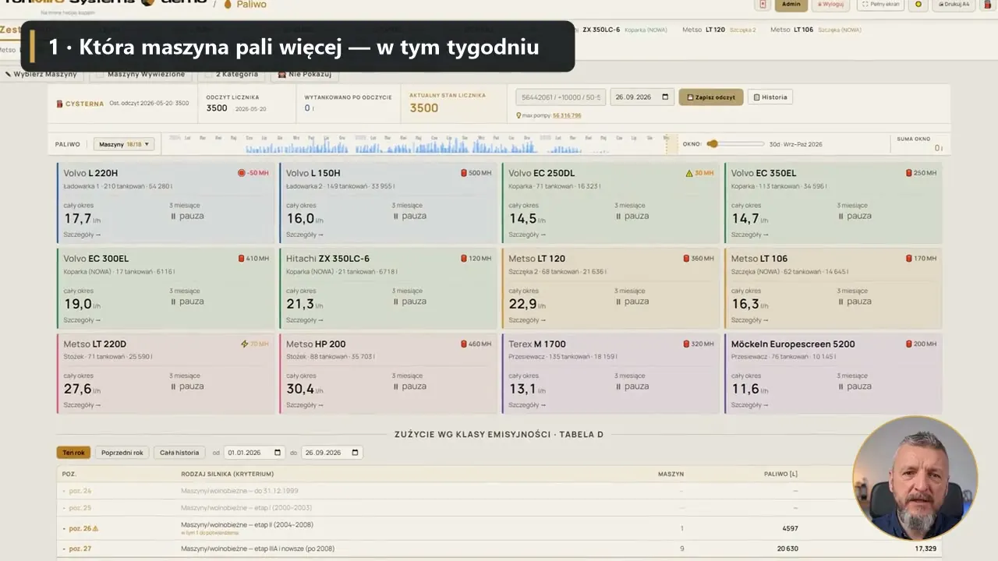Select the Metso LT 120 Szczęka 2 tab
This screenshot has width=998, height=561.
pos(719,30)
